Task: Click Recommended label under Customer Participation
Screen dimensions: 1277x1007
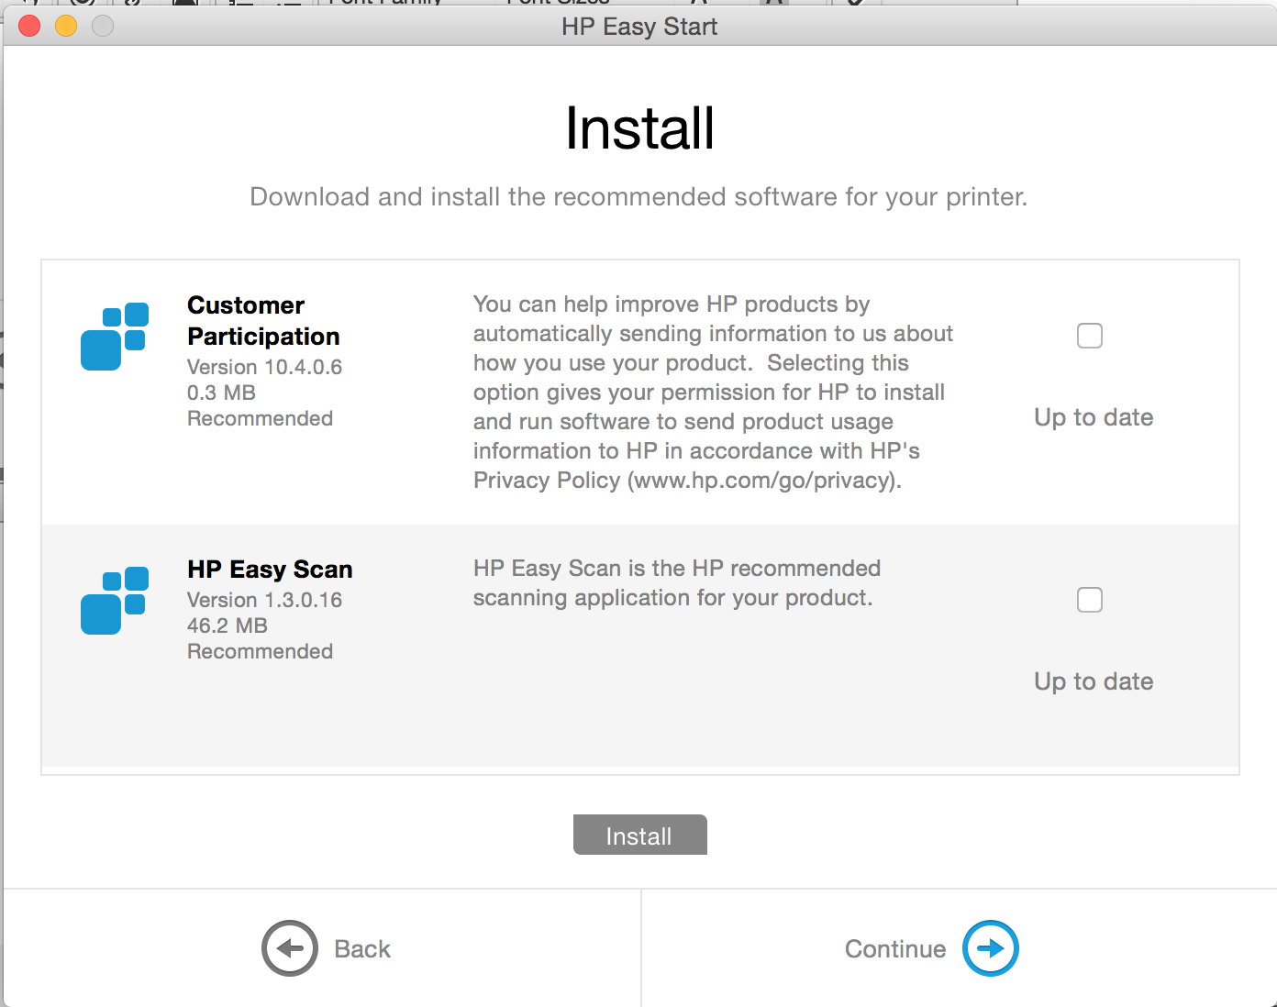Action: tap(260, 418)
